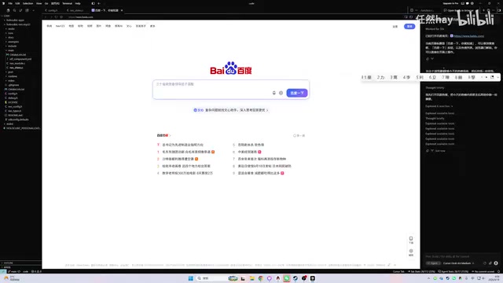Open LICENSE file in tree

(13, 102)
